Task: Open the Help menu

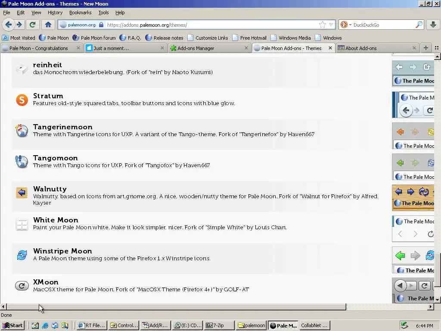Action: (x=120, y=12)
